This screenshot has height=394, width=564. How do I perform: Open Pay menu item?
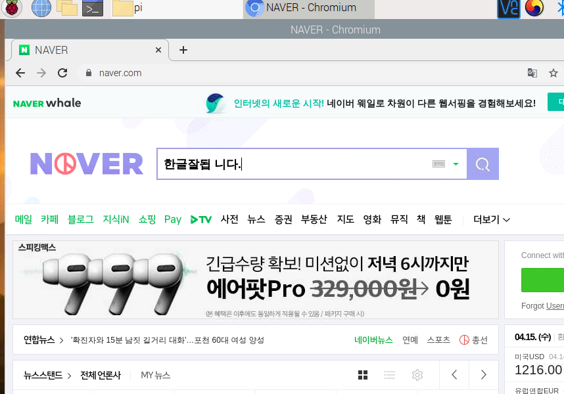[173, 219]
